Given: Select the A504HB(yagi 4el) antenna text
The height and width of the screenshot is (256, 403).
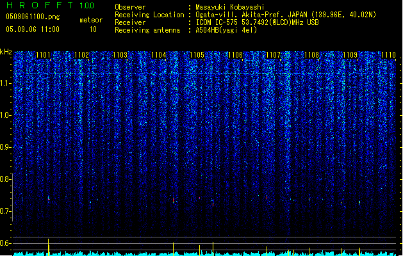Looking at the screenshot, I should (x=226, y=30).
